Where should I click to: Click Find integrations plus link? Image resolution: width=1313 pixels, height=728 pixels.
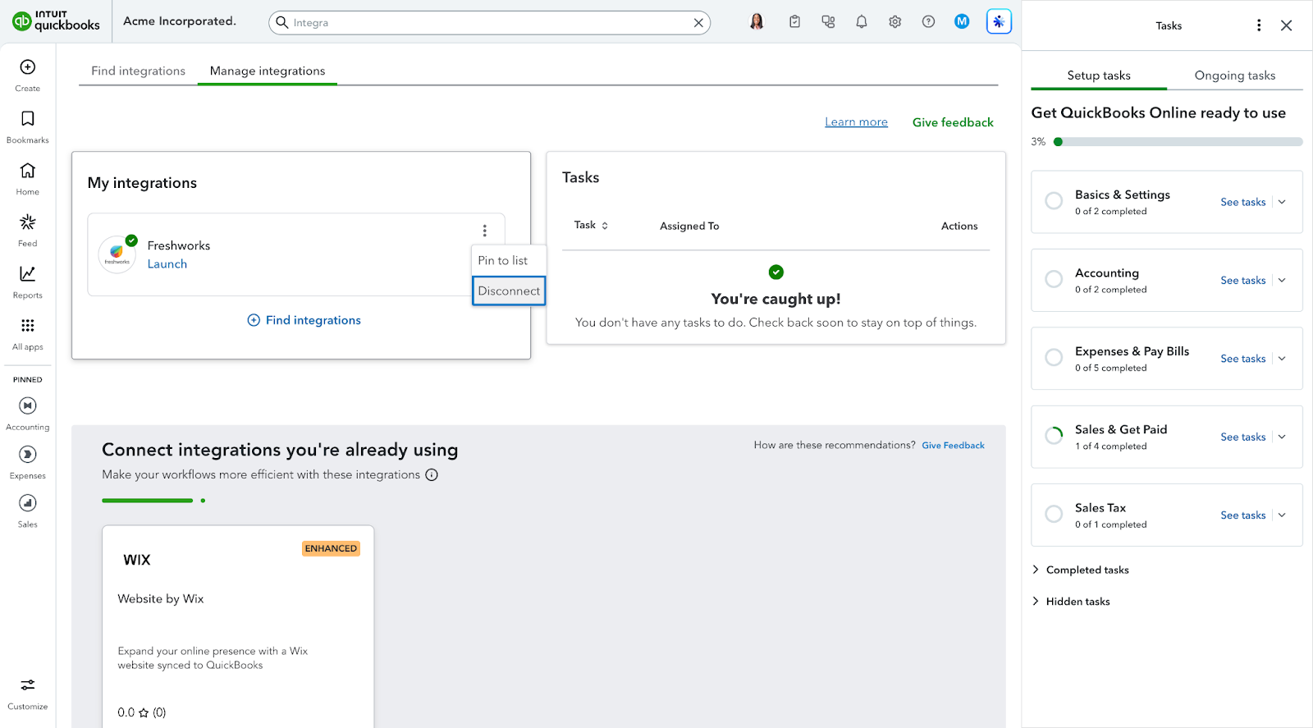pyautogui.click(x=304, y=320)
